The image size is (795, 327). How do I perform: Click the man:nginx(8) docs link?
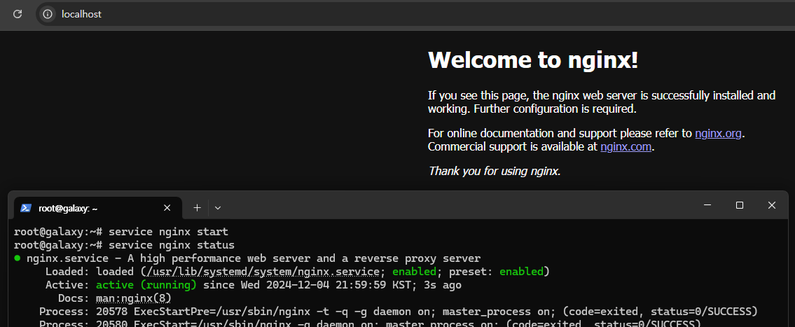[x=133, y=298]
